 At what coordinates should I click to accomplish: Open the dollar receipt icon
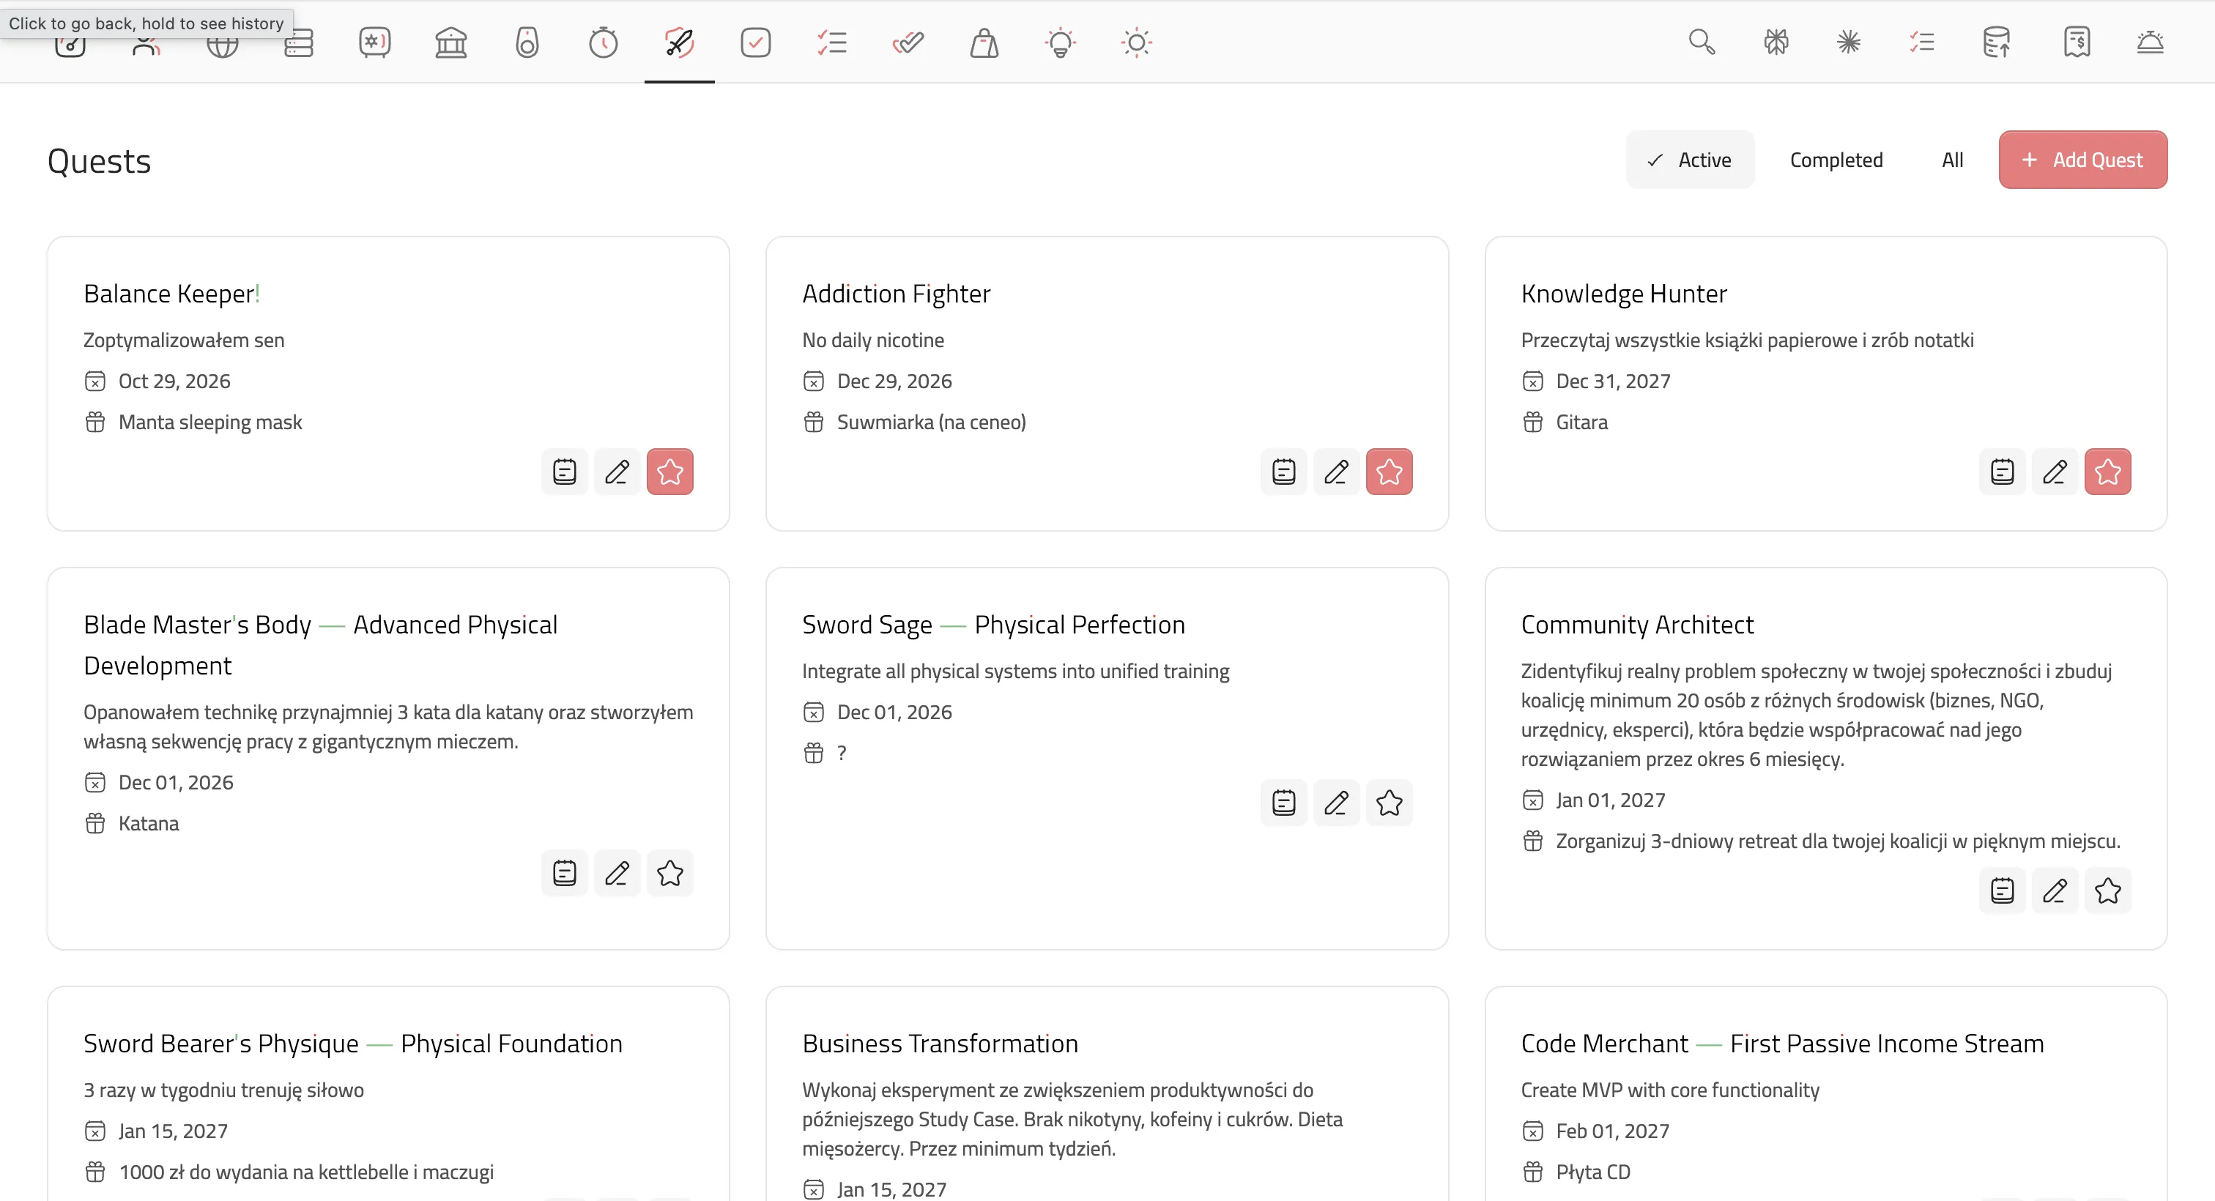tap(2077, 42)
